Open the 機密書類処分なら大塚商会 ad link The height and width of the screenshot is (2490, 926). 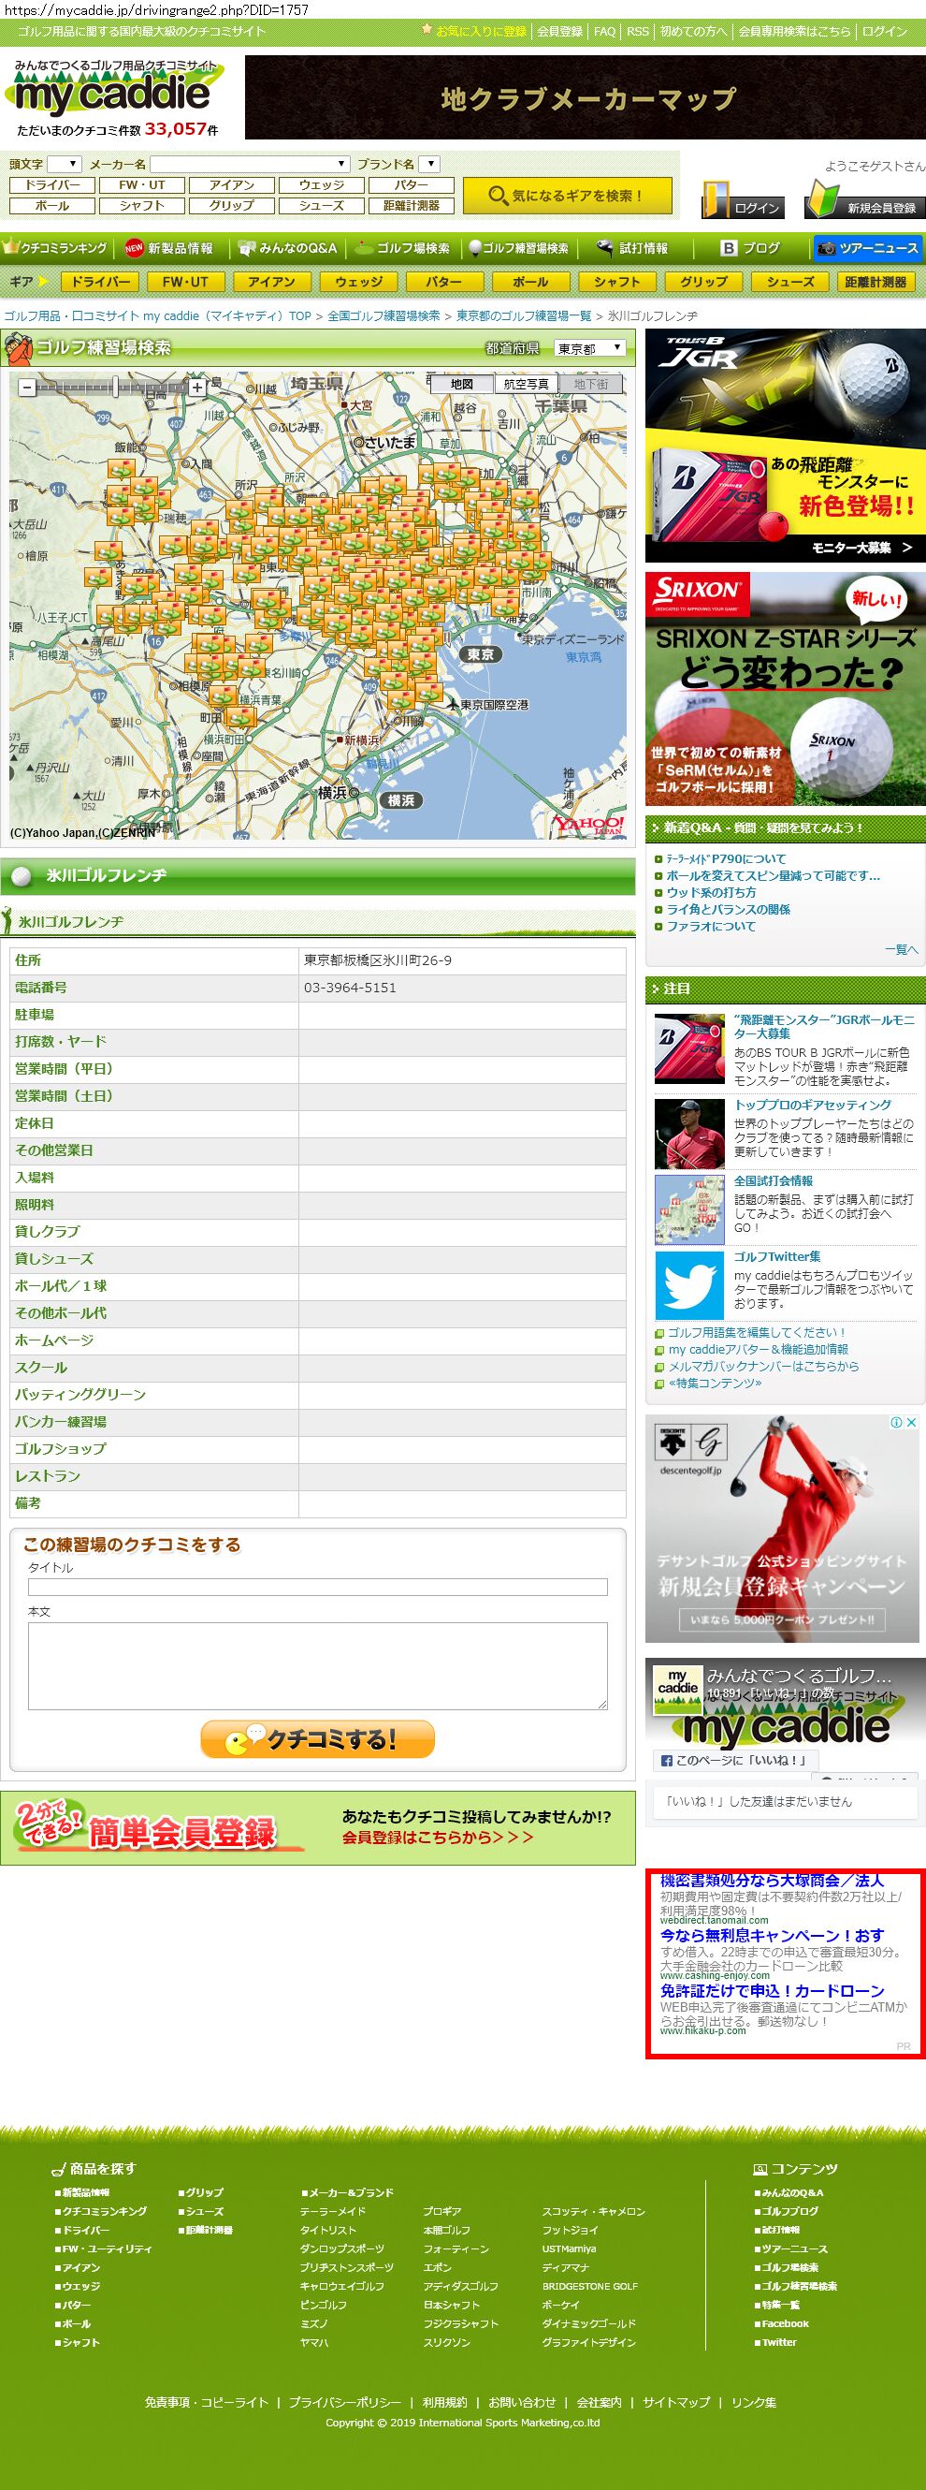[772, 1880]
